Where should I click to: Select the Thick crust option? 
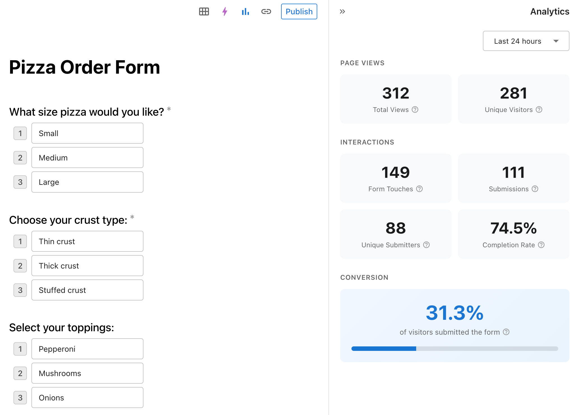[x=87, y=266]
